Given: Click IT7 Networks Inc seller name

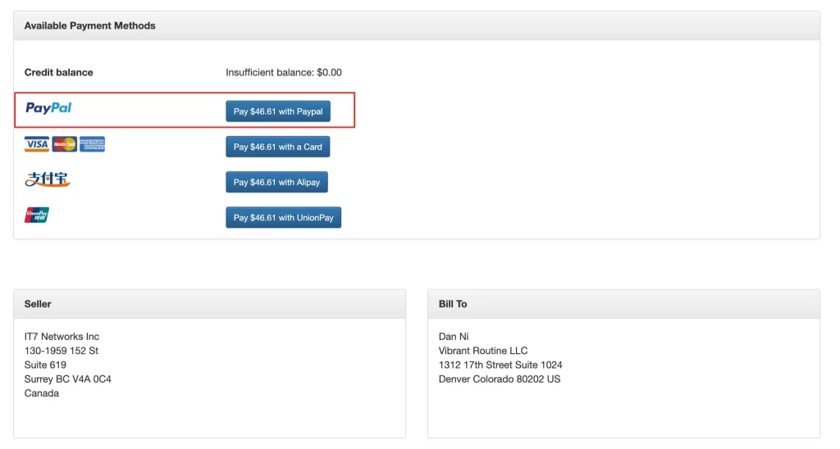Looking at the screenshot, I should point(62,337).
